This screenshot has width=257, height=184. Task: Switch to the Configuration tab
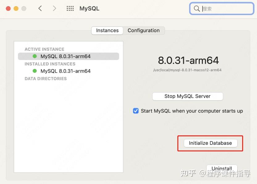point(144,30)
